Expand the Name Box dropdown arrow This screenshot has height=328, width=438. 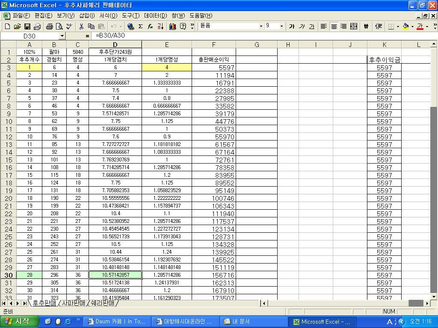click(x=62, y=36)
